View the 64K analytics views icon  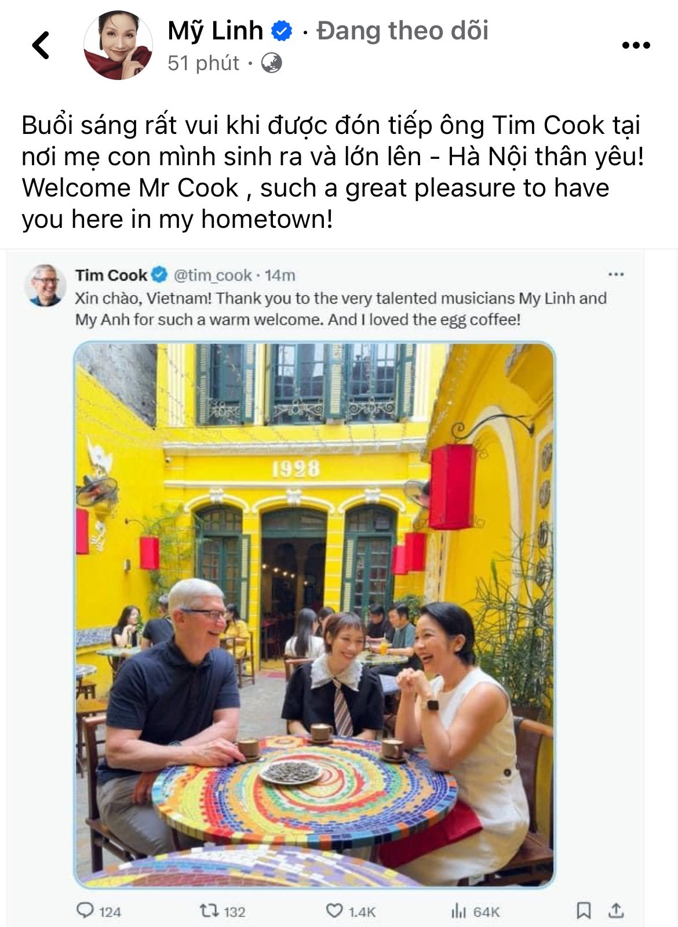pos(458,911)
